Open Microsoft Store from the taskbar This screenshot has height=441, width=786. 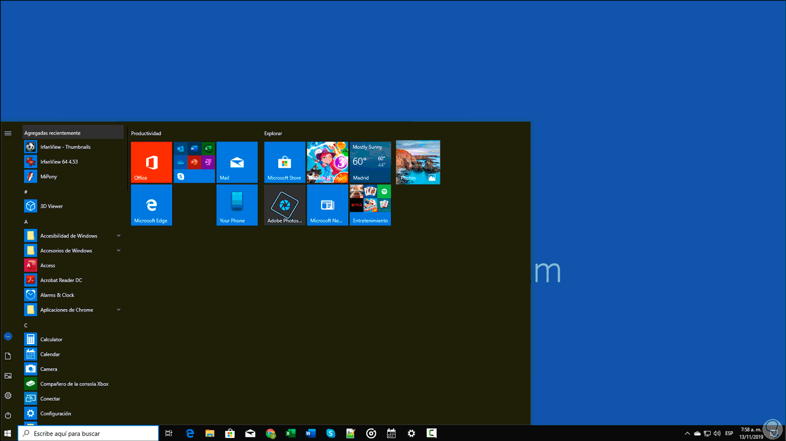tap(230, 433)
